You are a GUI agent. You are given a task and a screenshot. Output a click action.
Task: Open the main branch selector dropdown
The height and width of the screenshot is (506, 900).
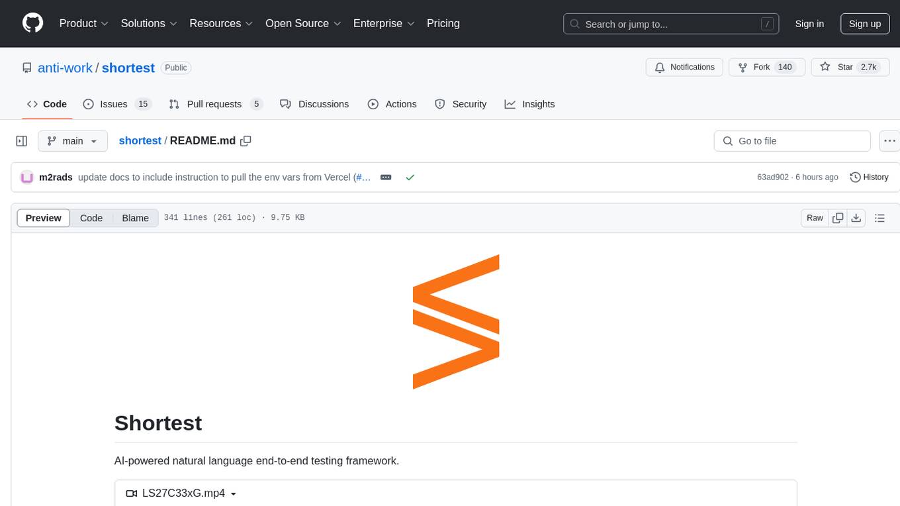coord(73,141)
